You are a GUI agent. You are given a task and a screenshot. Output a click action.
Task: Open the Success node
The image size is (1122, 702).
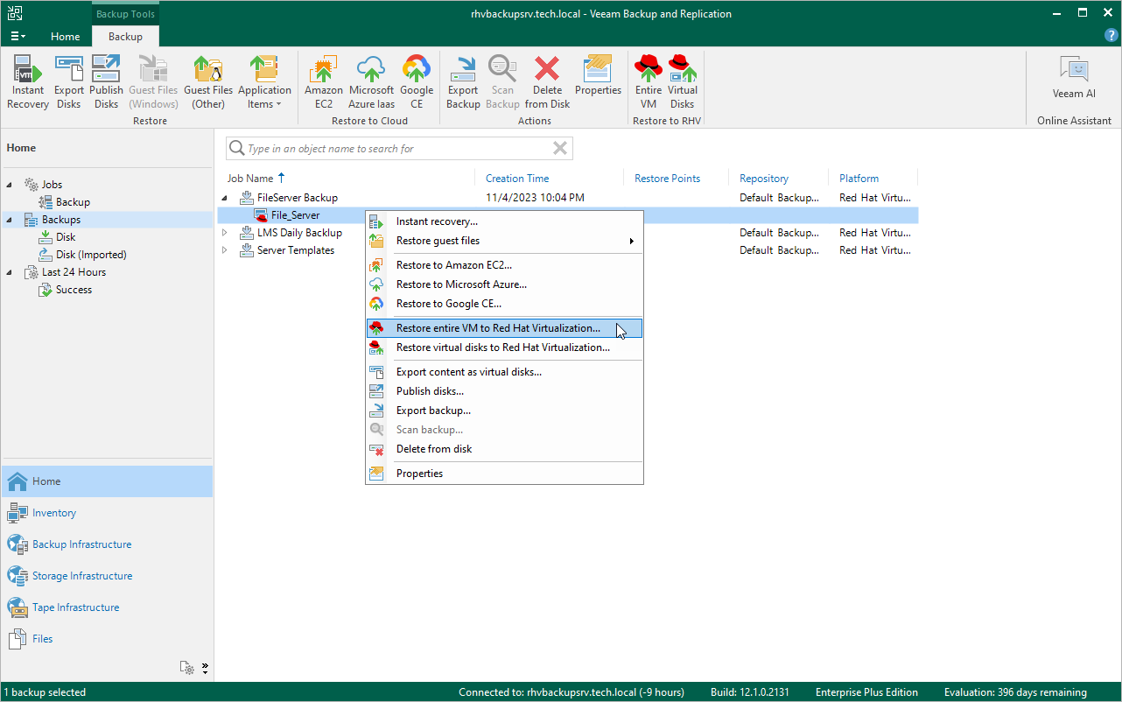click(74, 290)
